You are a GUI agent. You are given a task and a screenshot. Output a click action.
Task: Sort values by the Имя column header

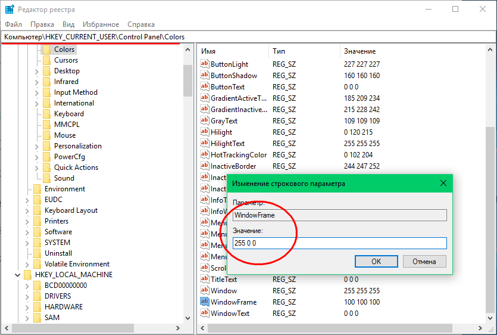click(233, 51)
